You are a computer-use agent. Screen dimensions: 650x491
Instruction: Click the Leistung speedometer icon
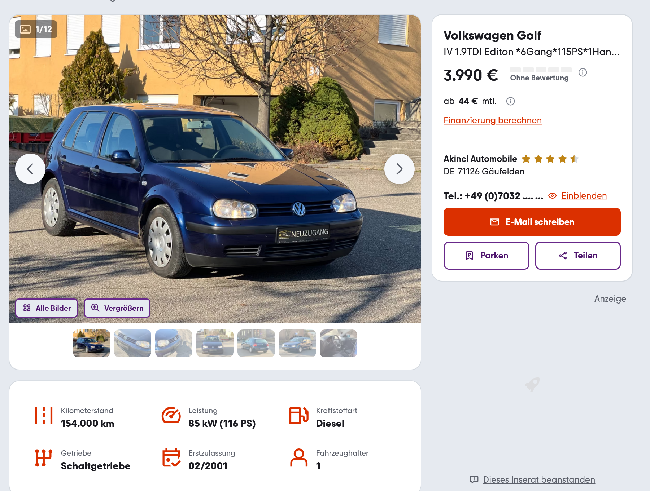pos(171,415)
